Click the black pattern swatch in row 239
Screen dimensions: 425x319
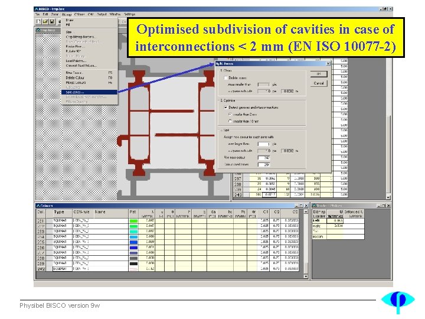pos(133,263)
